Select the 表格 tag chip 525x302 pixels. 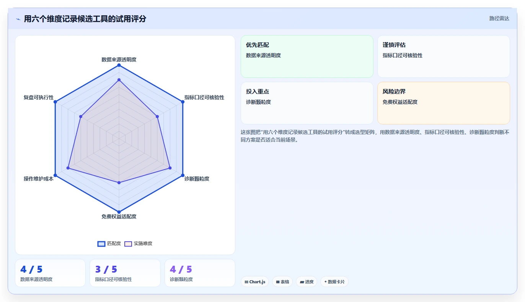pyautogui.click(x=282, y=282)
